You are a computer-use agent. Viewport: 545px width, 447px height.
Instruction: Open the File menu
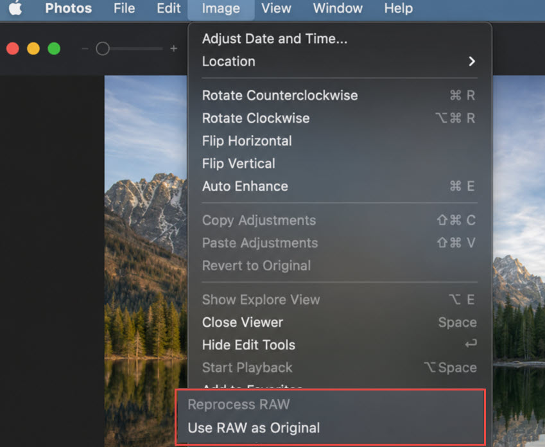124,8
